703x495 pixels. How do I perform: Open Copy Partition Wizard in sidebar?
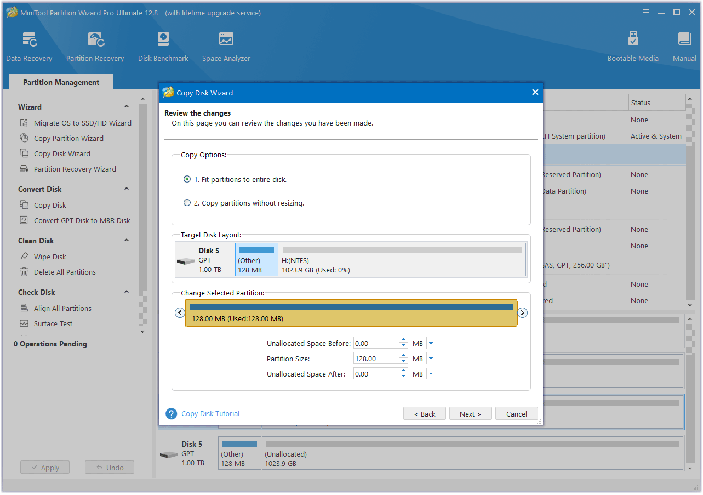(61, 138)
